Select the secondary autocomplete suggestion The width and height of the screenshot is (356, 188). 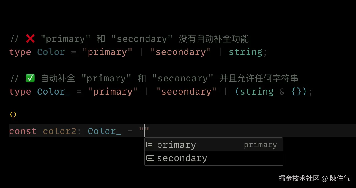click(x=182, y=158)
